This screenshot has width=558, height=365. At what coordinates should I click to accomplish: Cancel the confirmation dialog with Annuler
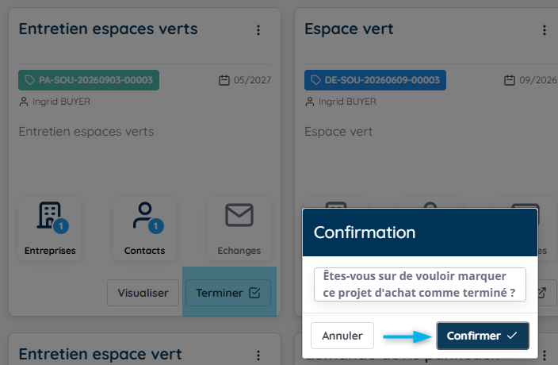pyautogui.click(x=342, y=336)
